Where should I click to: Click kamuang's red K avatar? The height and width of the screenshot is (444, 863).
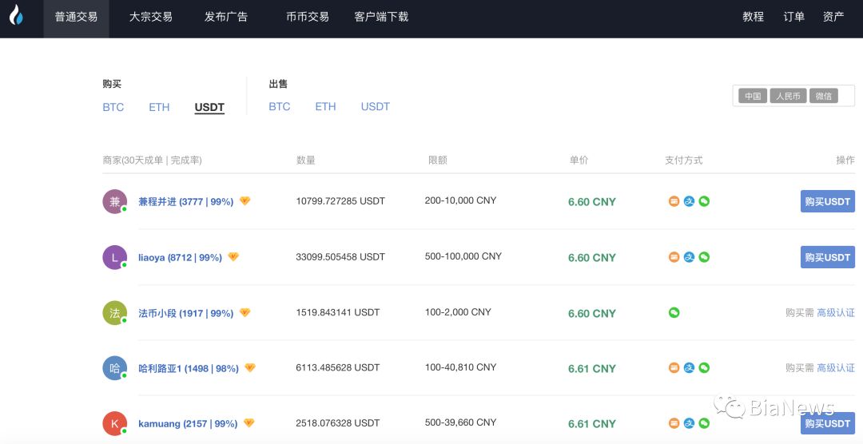point(114,423)
